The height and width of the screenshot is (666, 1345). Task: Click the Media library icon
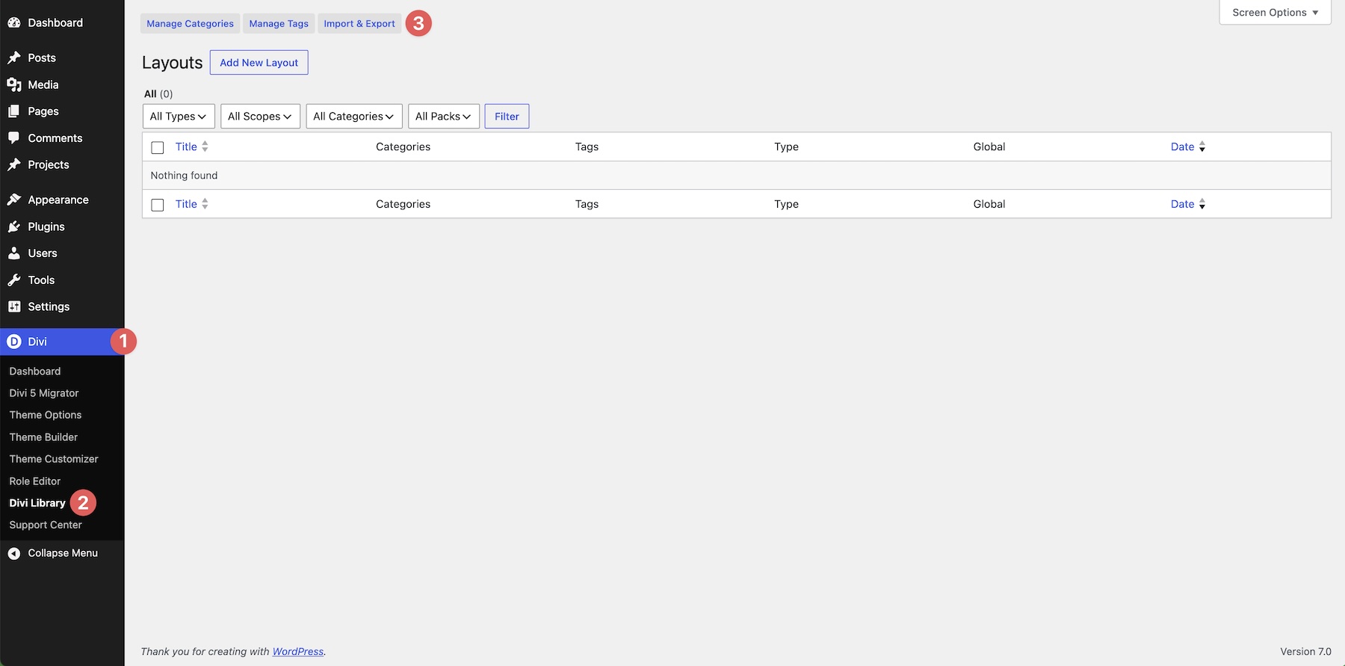pos(14,84)
